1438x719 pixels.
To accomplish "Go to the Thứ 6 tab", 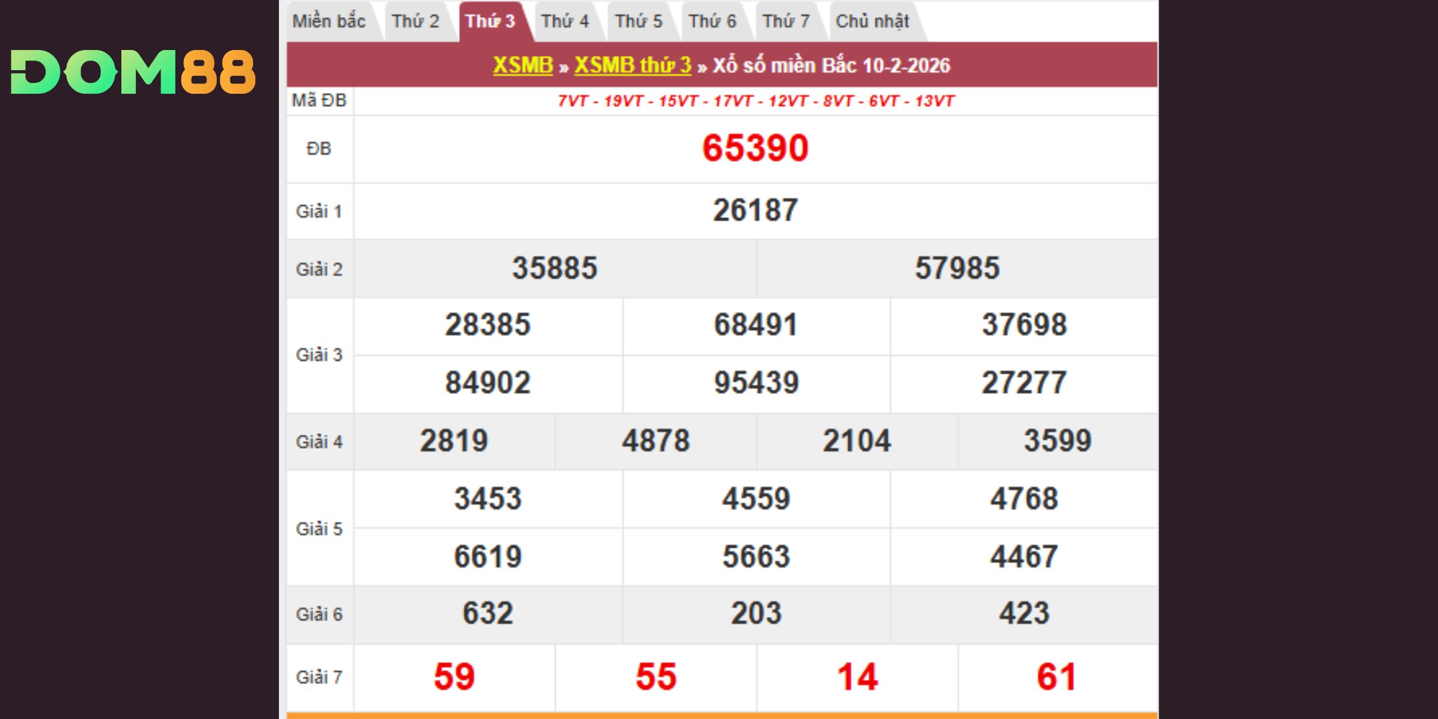I will pyautogui.click(x=712, y=22).
